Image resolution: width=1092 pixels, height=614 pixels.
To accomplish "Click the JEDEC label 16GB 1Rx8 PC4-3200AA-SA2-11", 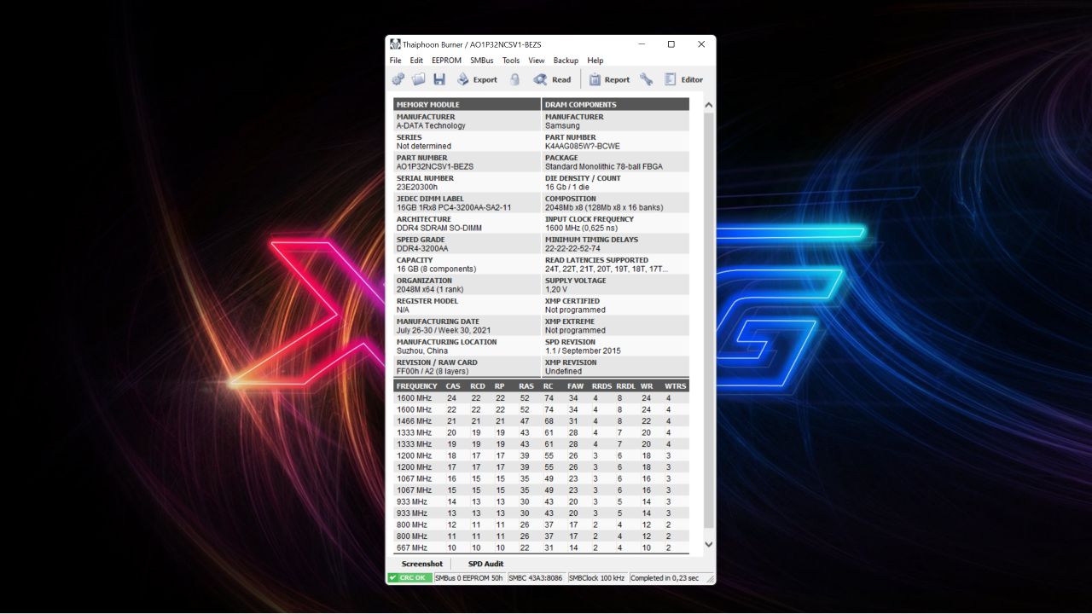I will [454, 207].
